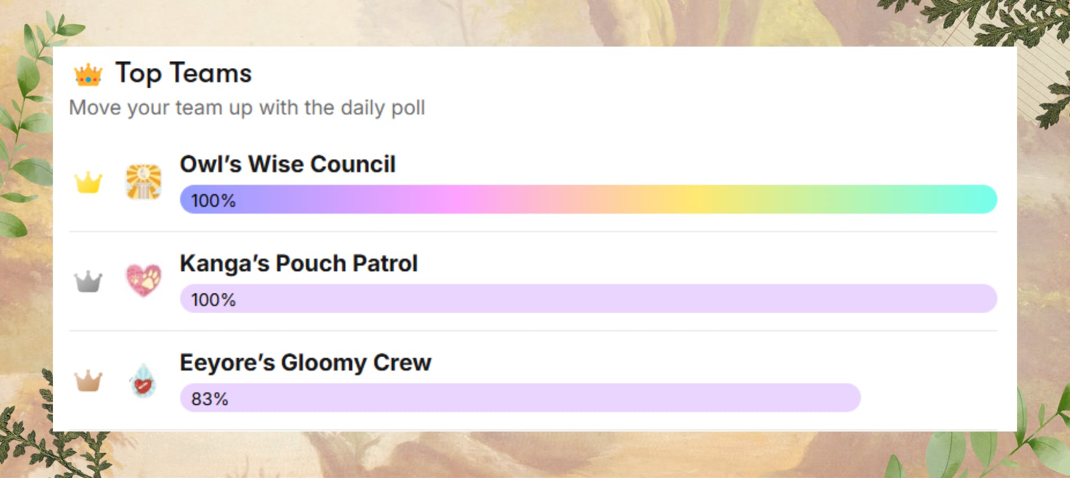Select the Kanga's Pouch Patrol team name
The width and height of the screenshot is (1070, 478).
tap(298, 263)
